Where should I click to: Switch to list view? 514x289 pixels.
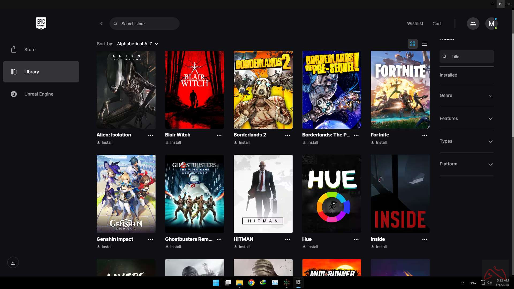tap(425, 44)
